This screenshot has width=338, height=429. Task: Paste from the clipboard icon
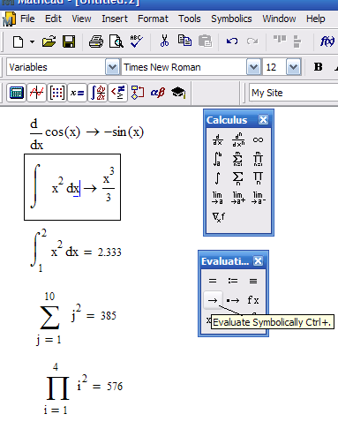click(x=205, y=41)
